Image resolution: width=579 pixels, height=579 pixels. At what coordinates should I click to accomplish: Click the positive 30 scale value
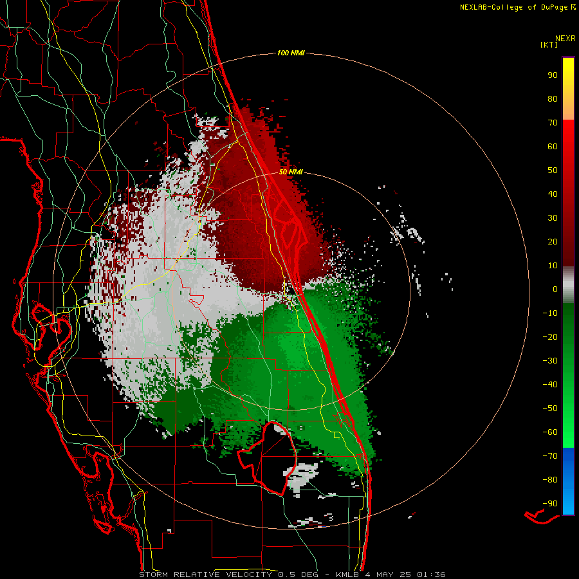click(553, 218)
